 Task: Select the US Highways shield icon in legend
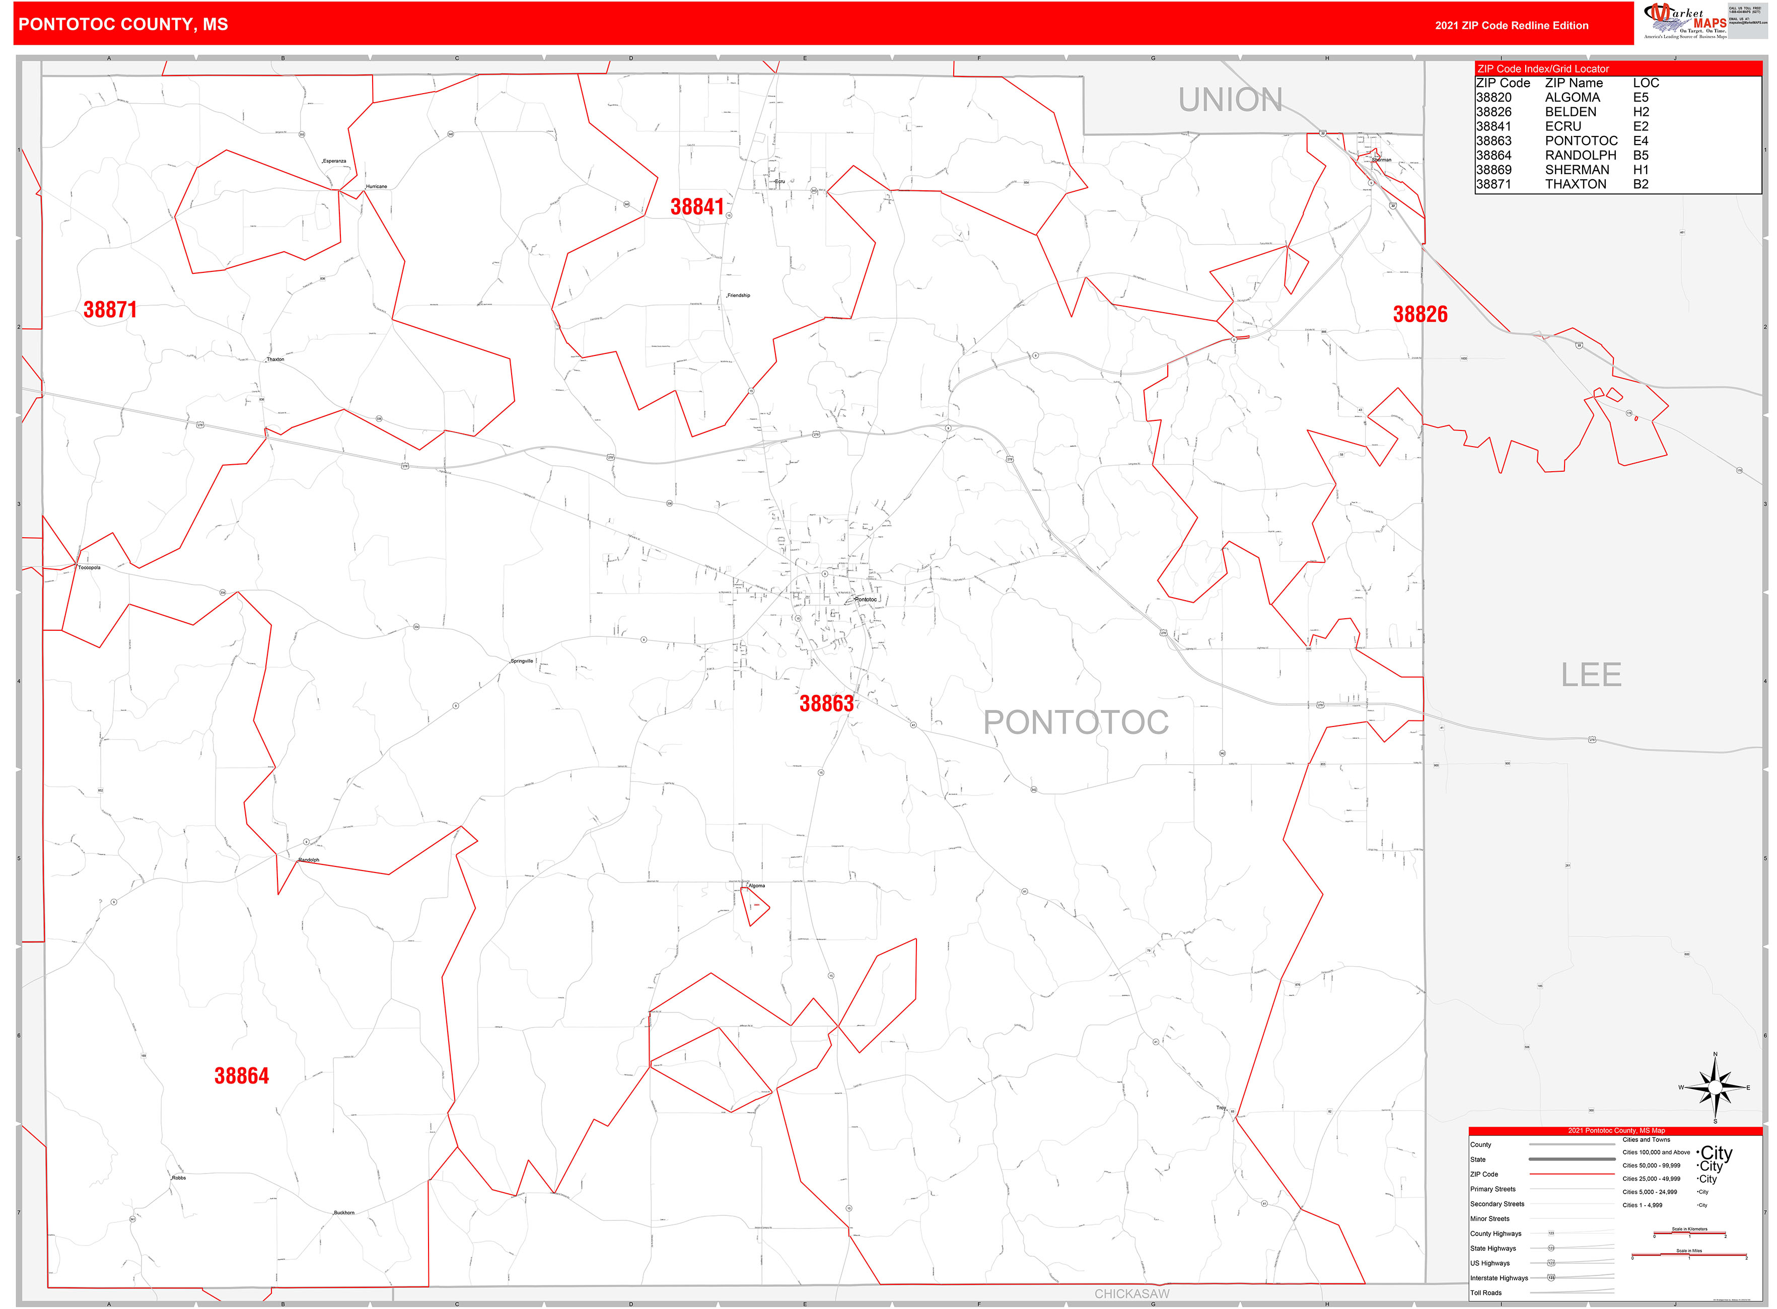[1552, 1263]
